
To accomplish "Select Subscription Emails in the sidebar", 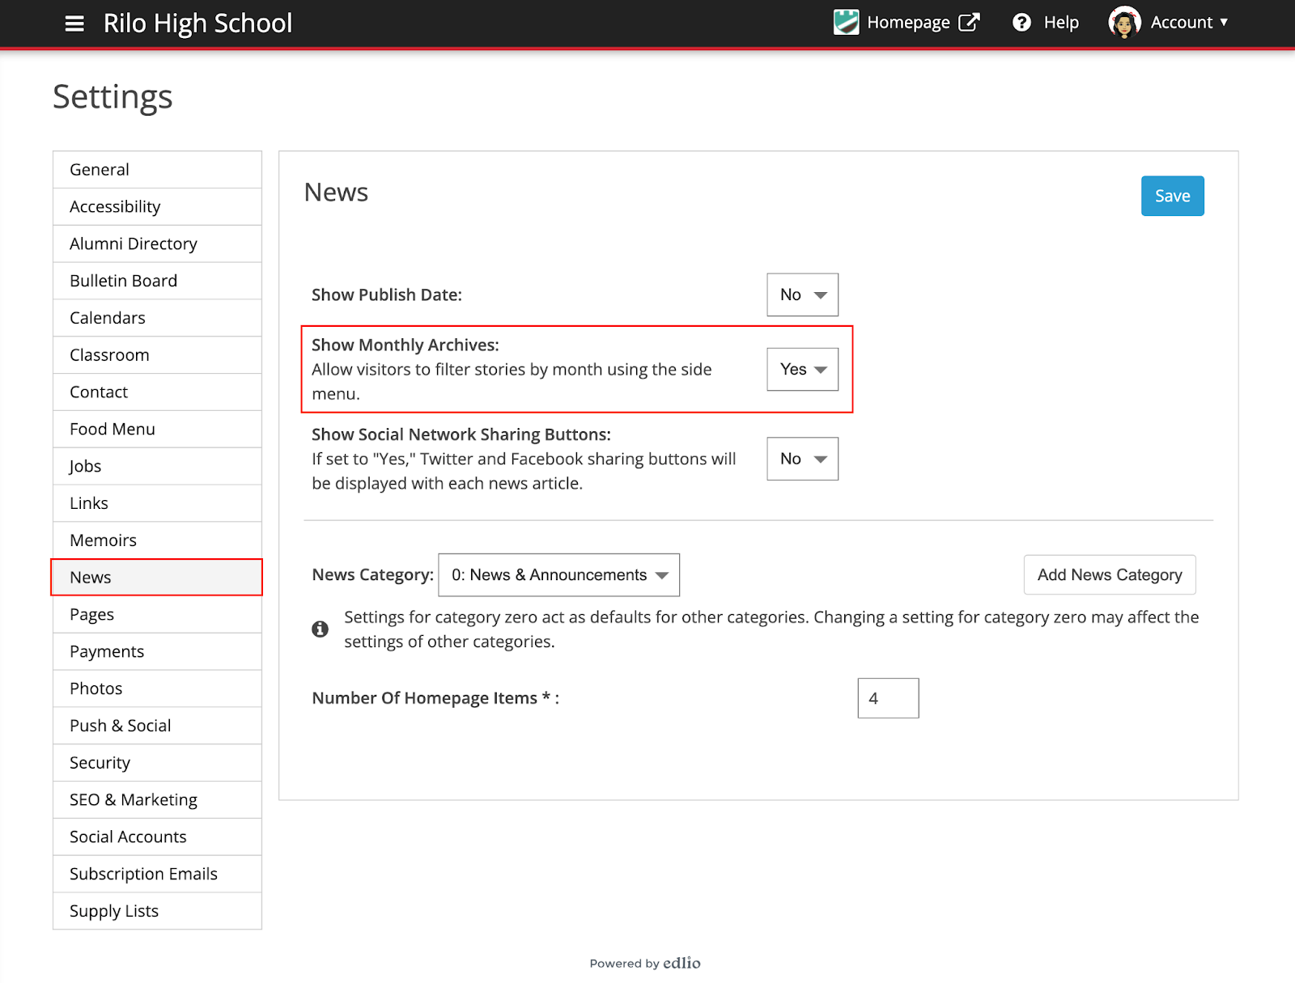I will tap(157, 874).
